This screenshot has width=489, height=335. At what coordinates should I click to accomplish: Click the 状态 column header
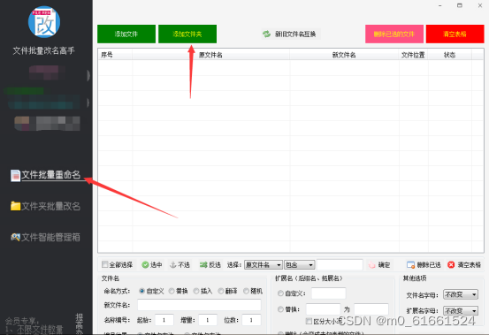(x=450, y=55)
